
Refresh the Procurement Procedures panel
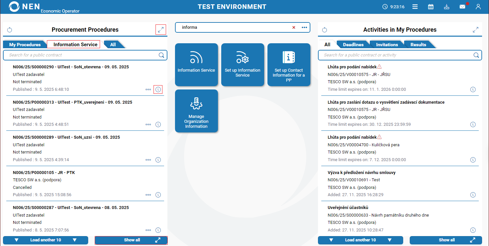tap(10, 30)
